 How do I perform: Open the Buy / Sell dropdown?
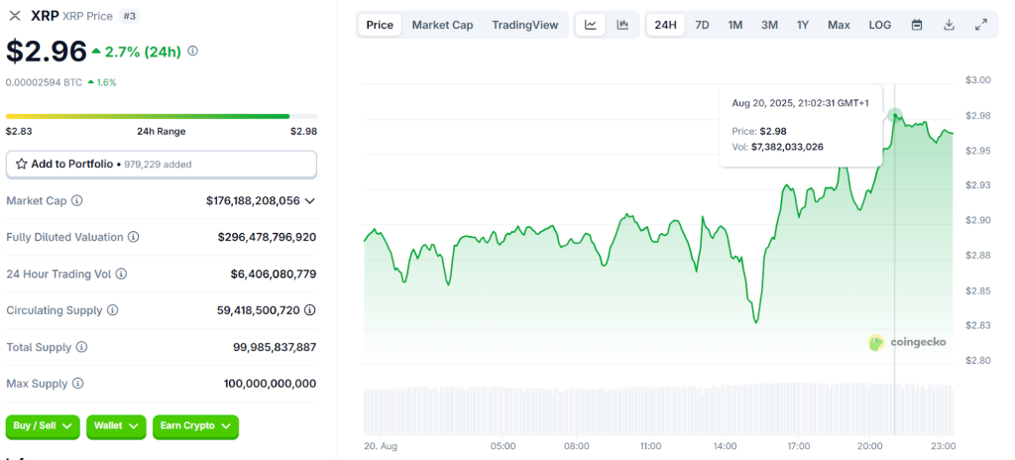pyautogui.click(x=43, y=426)
